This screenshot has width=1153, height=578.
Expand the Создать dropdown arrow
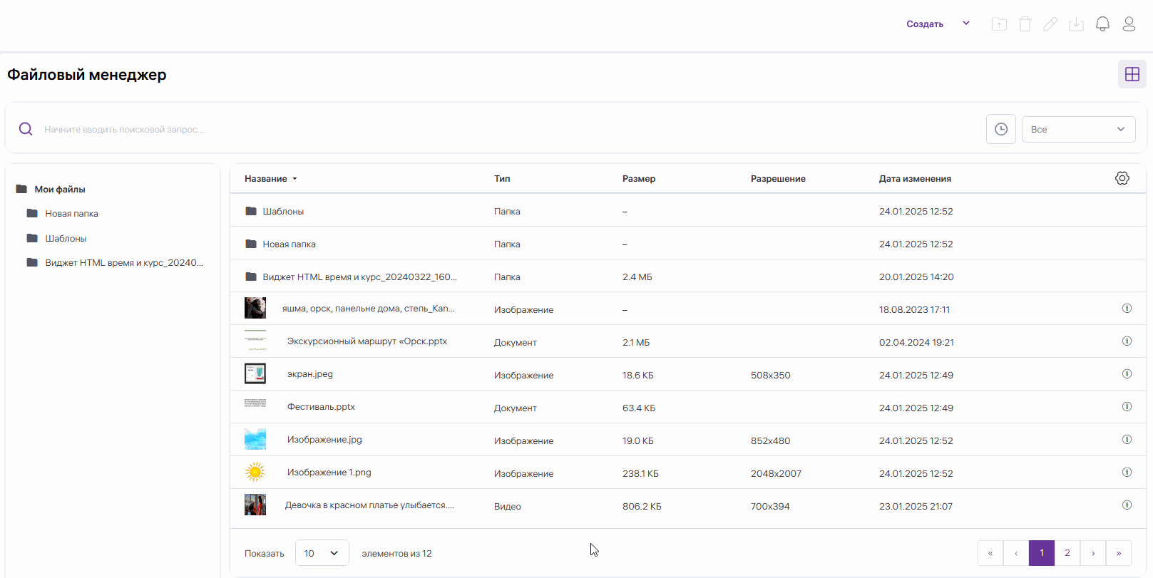click(x=966, y=24)
